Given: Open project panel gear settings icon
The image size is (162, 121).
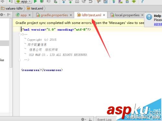Looking at the screenshot, I should tap(2, 14).
